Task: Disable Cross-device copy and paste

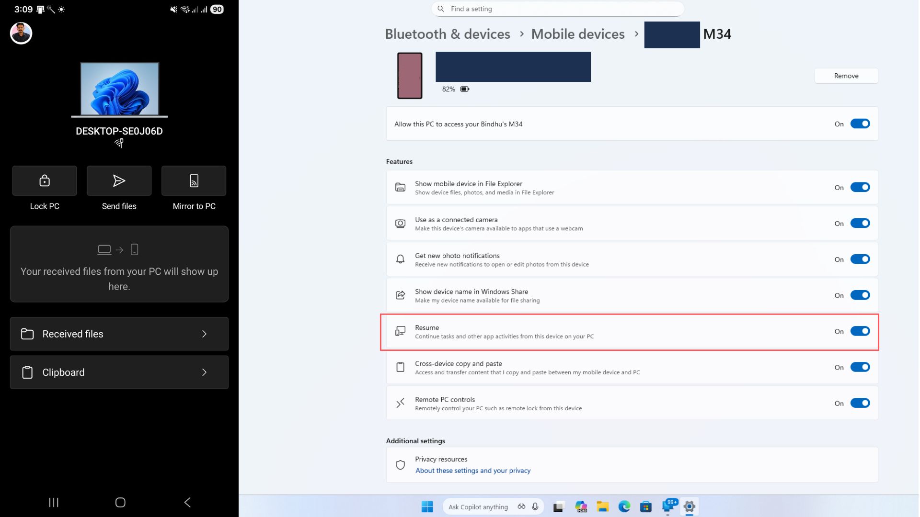Action: pyautogui.click(x=861, y=367)
